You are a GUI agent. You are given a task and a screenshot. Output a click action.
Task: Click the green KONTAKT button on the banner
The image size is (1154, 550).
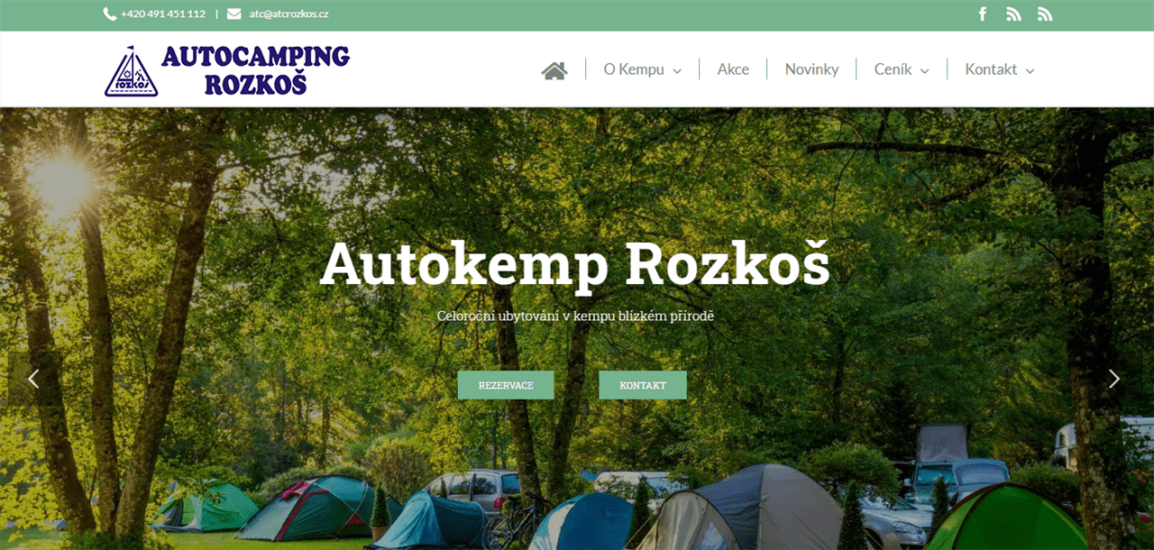643,385
